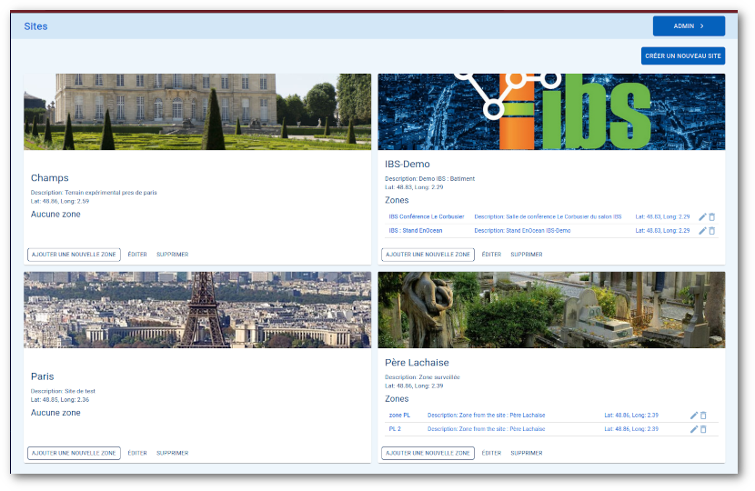Edit the Champs site

click(x=137, y=255)
